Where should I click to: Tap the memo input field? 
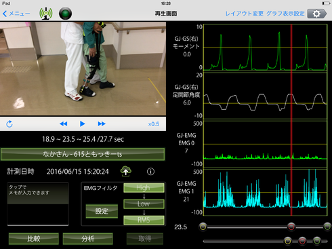[x=38, y=204]
